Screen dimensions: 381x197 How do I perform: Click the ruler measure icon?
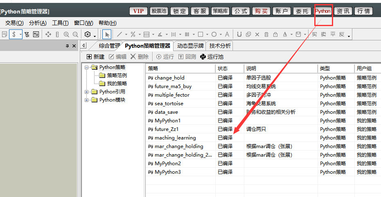(57, 34)
